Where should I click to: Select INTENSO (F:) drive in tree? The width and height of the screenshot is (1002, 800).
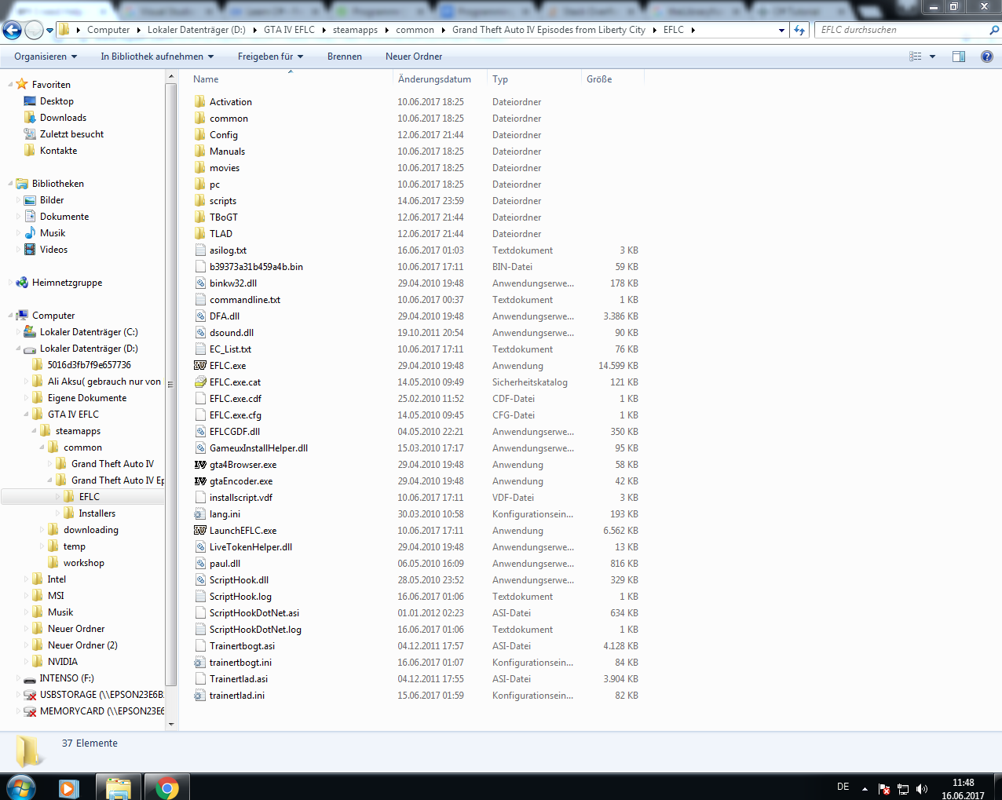66,678
